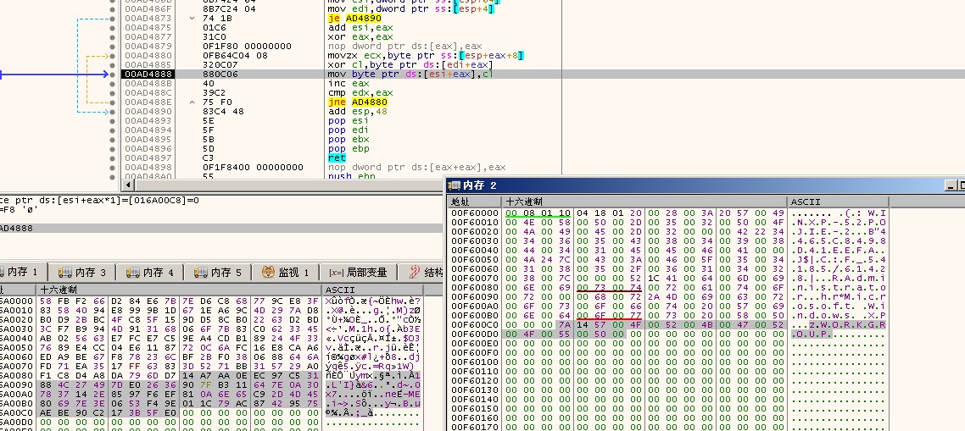Click the 内存 2 window title icon
Image resolution: width=965 pixels, height=431 pixels.
click(454, 185)
